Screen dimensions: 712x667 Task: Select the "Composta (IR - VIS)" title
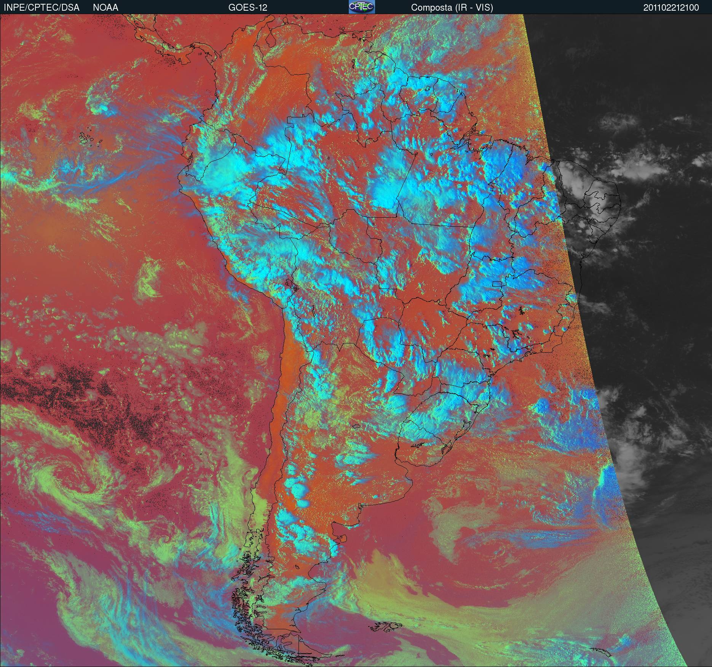(452, 8)
